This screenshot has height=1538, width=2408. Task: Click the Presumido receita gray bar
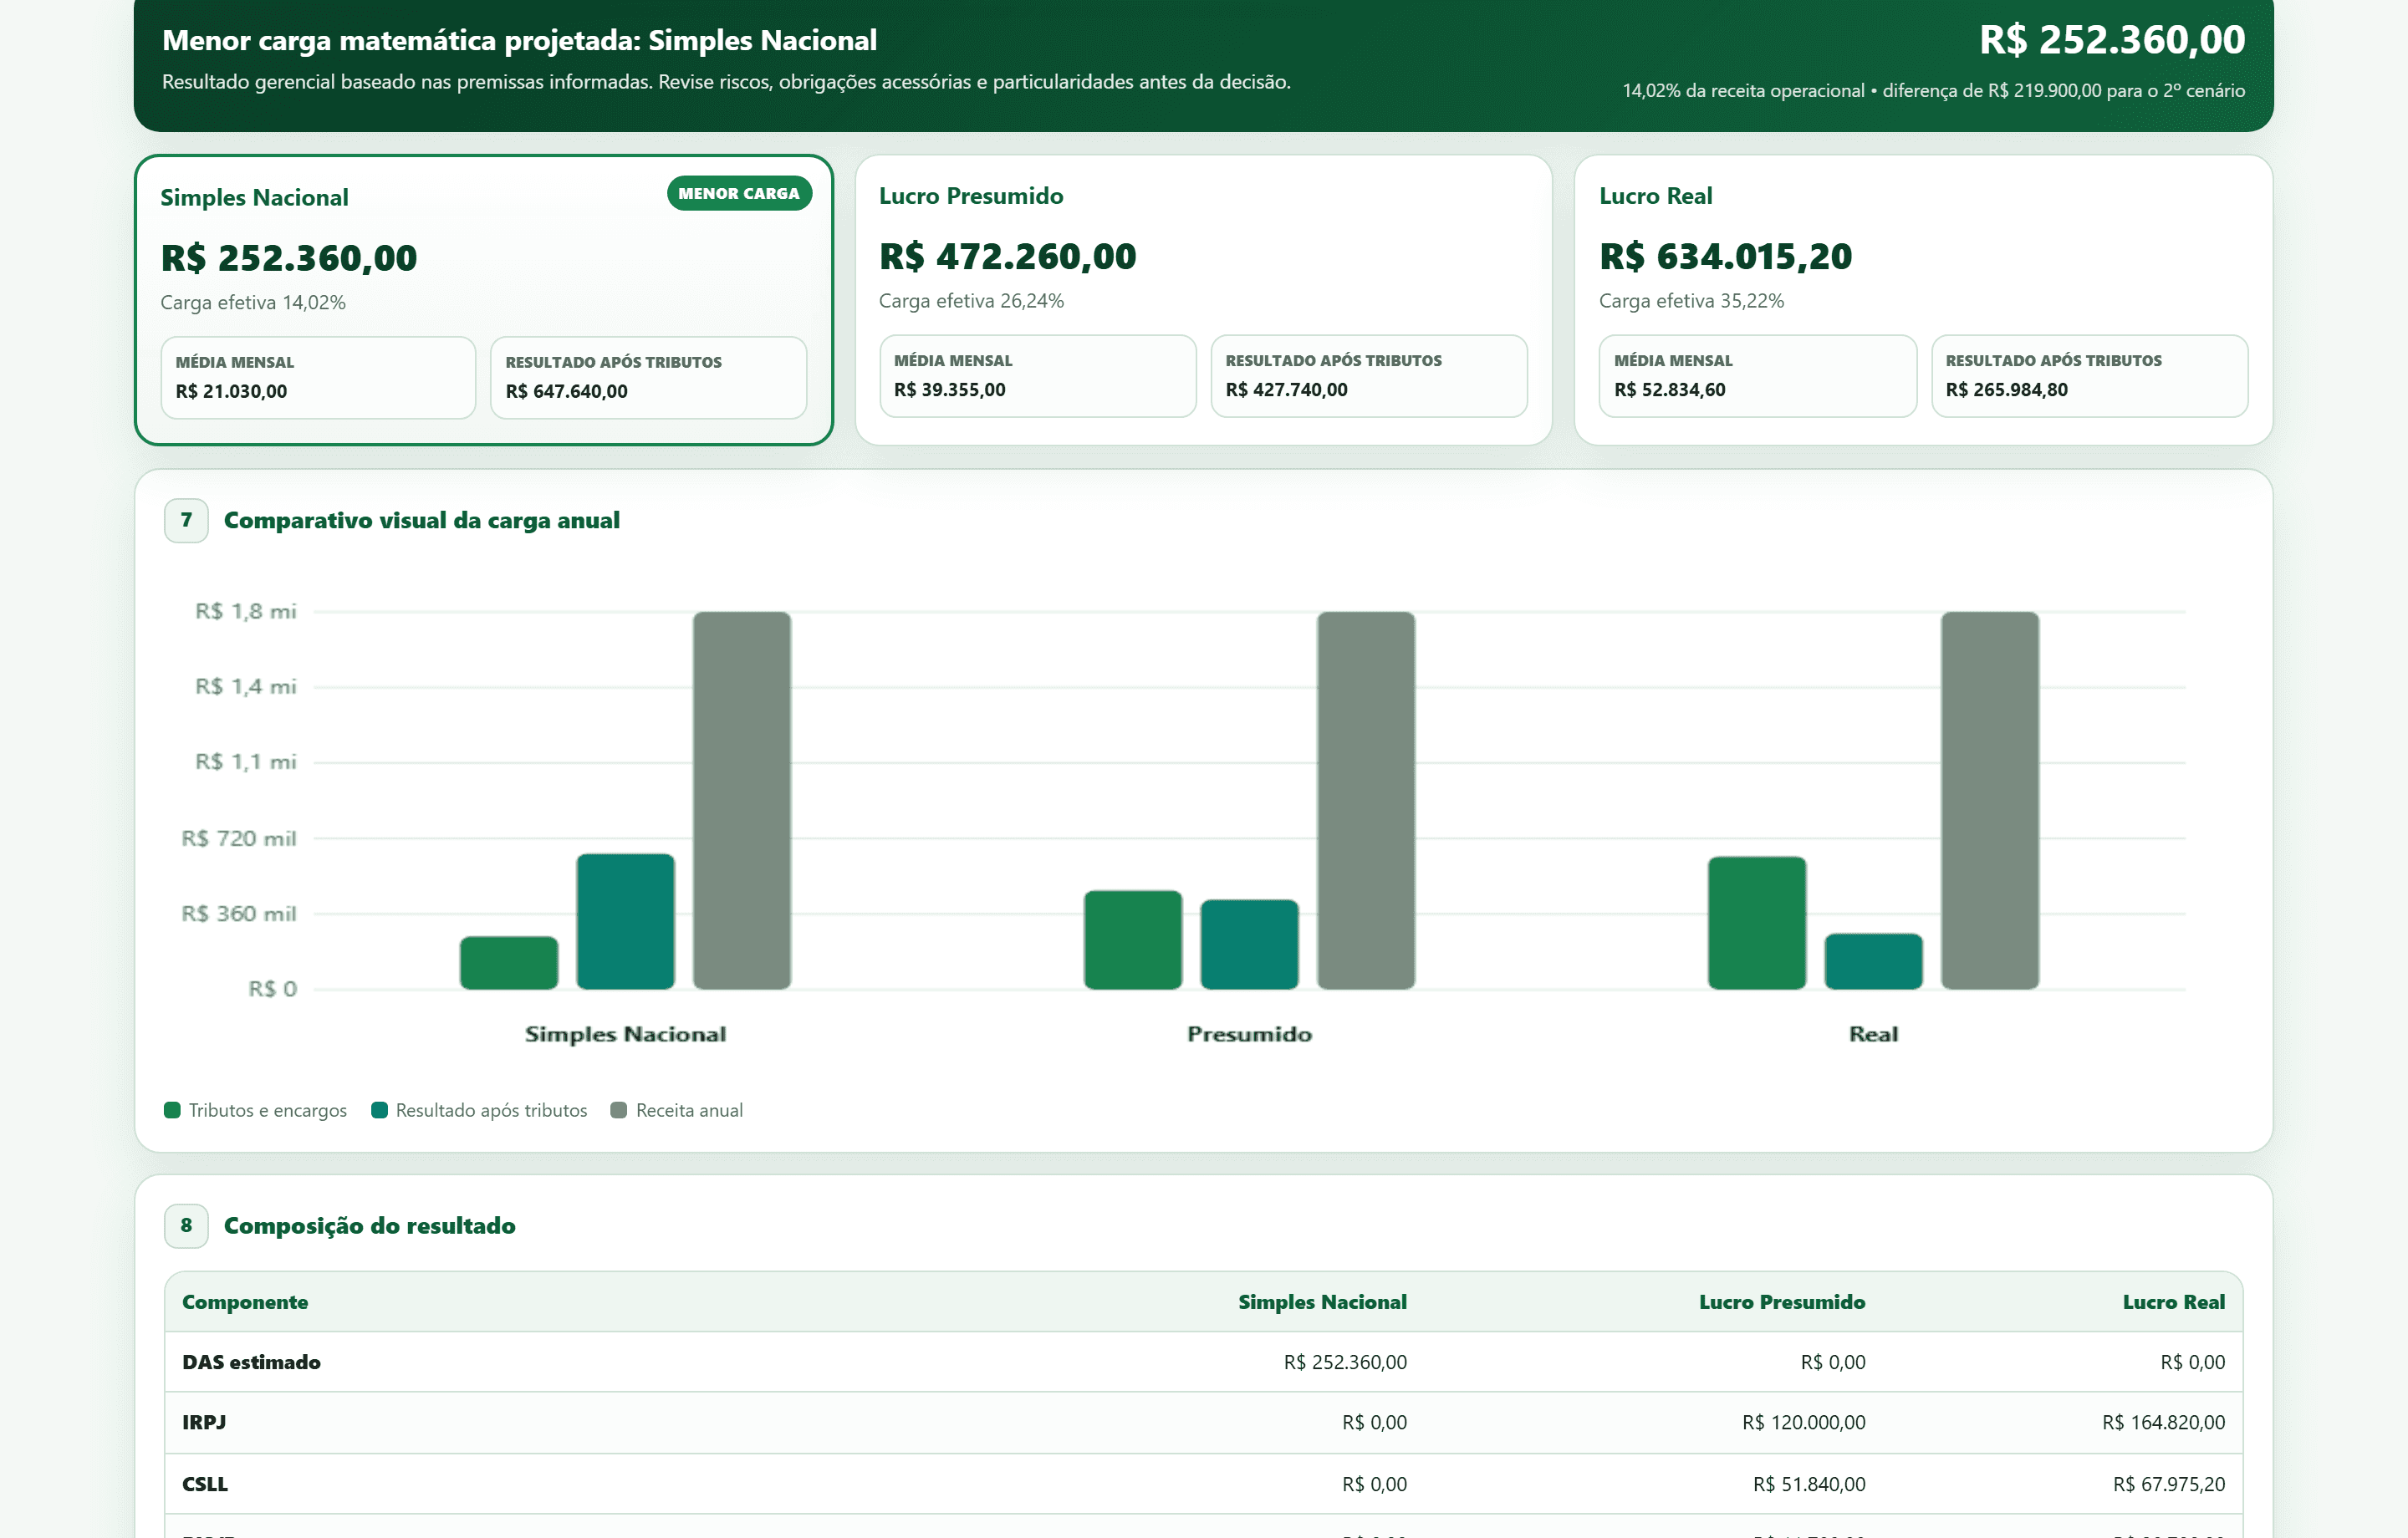(x=1366, y=800)
